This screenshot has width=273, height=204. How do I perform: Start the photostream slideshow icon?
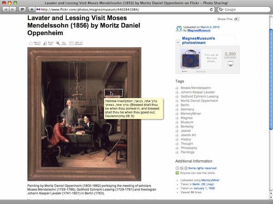coord(231,64)
